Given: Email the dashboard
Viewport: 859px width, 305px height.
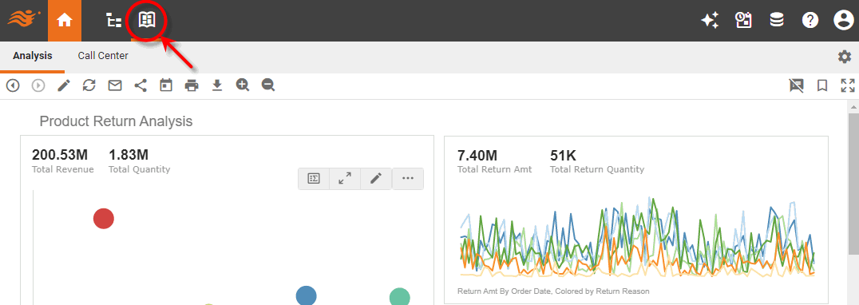Looking at the screenshot, I should 114,85.
